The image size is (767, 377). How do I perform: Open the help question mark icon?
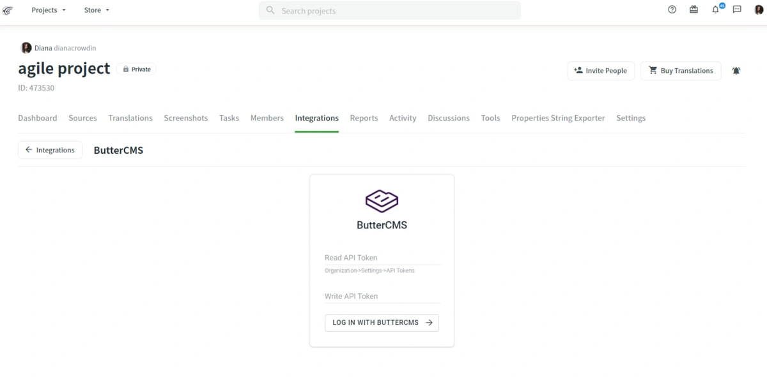[672, 10]
